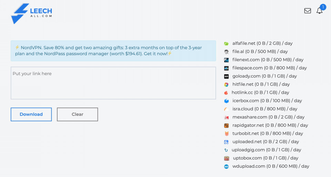Click the turbobit.net orange chevrons icon
This screenshot has width=331, height=177.
tap(226, 134)
